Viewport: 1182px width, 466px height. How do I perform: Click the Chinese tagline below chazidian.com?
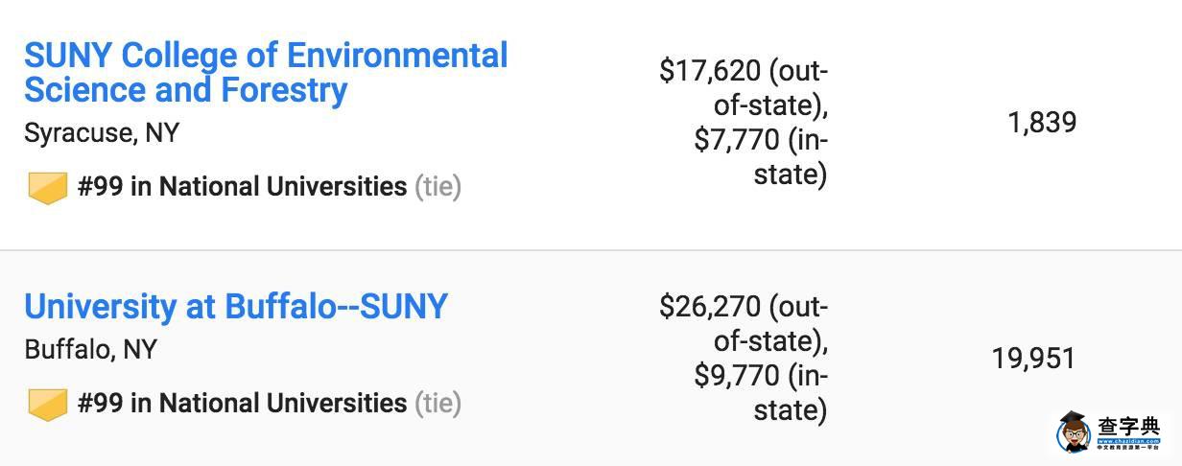coord(1128,447)
